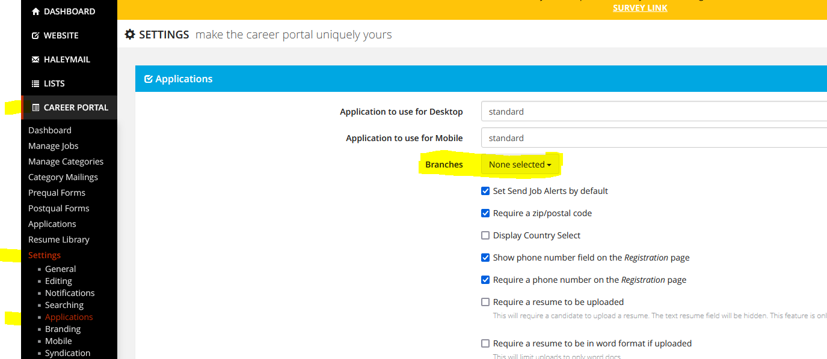Open Application to use for Mobile dropdown
Viewport: 827px width, 359px height.
click(x=654, y=138)
